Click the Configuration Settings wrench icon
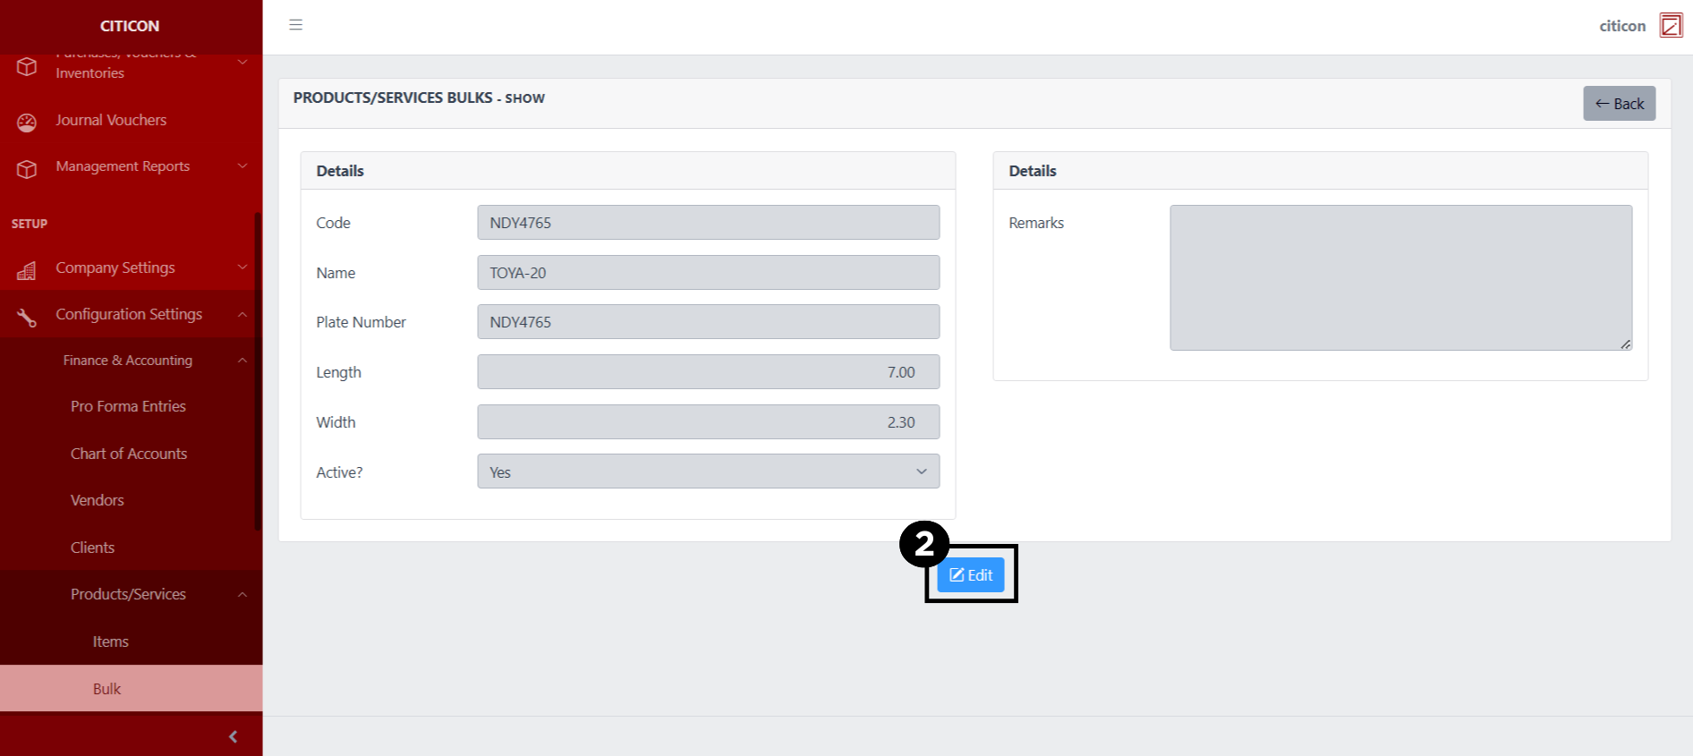This screenshot has height=756, width=1693. (x=27, y=317)
